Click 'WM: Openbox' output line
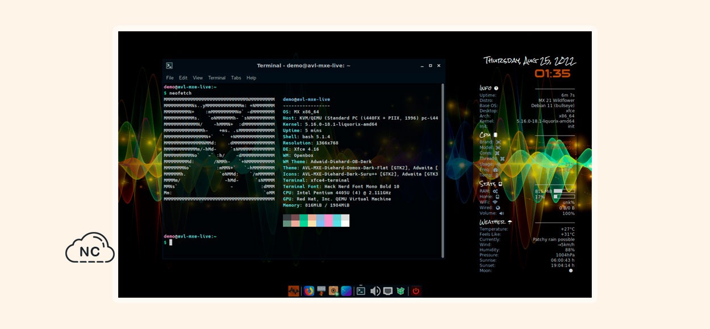 (298, 155)
